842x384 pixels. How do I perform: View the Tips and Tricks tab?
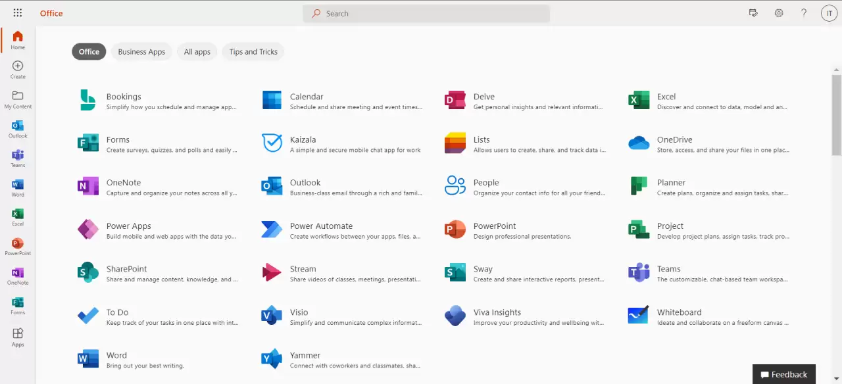[x=253, y=51]
